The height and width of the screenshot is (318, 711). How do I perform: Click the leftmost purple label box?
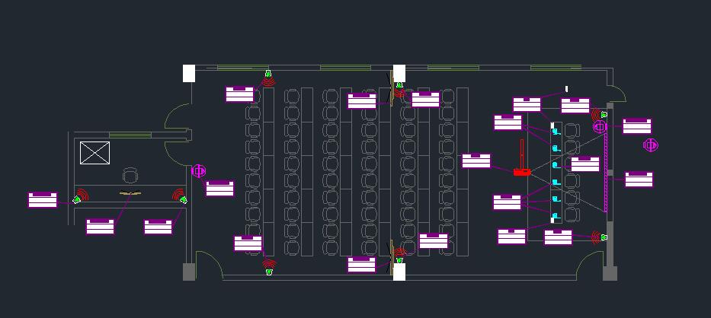coord(43,200)
